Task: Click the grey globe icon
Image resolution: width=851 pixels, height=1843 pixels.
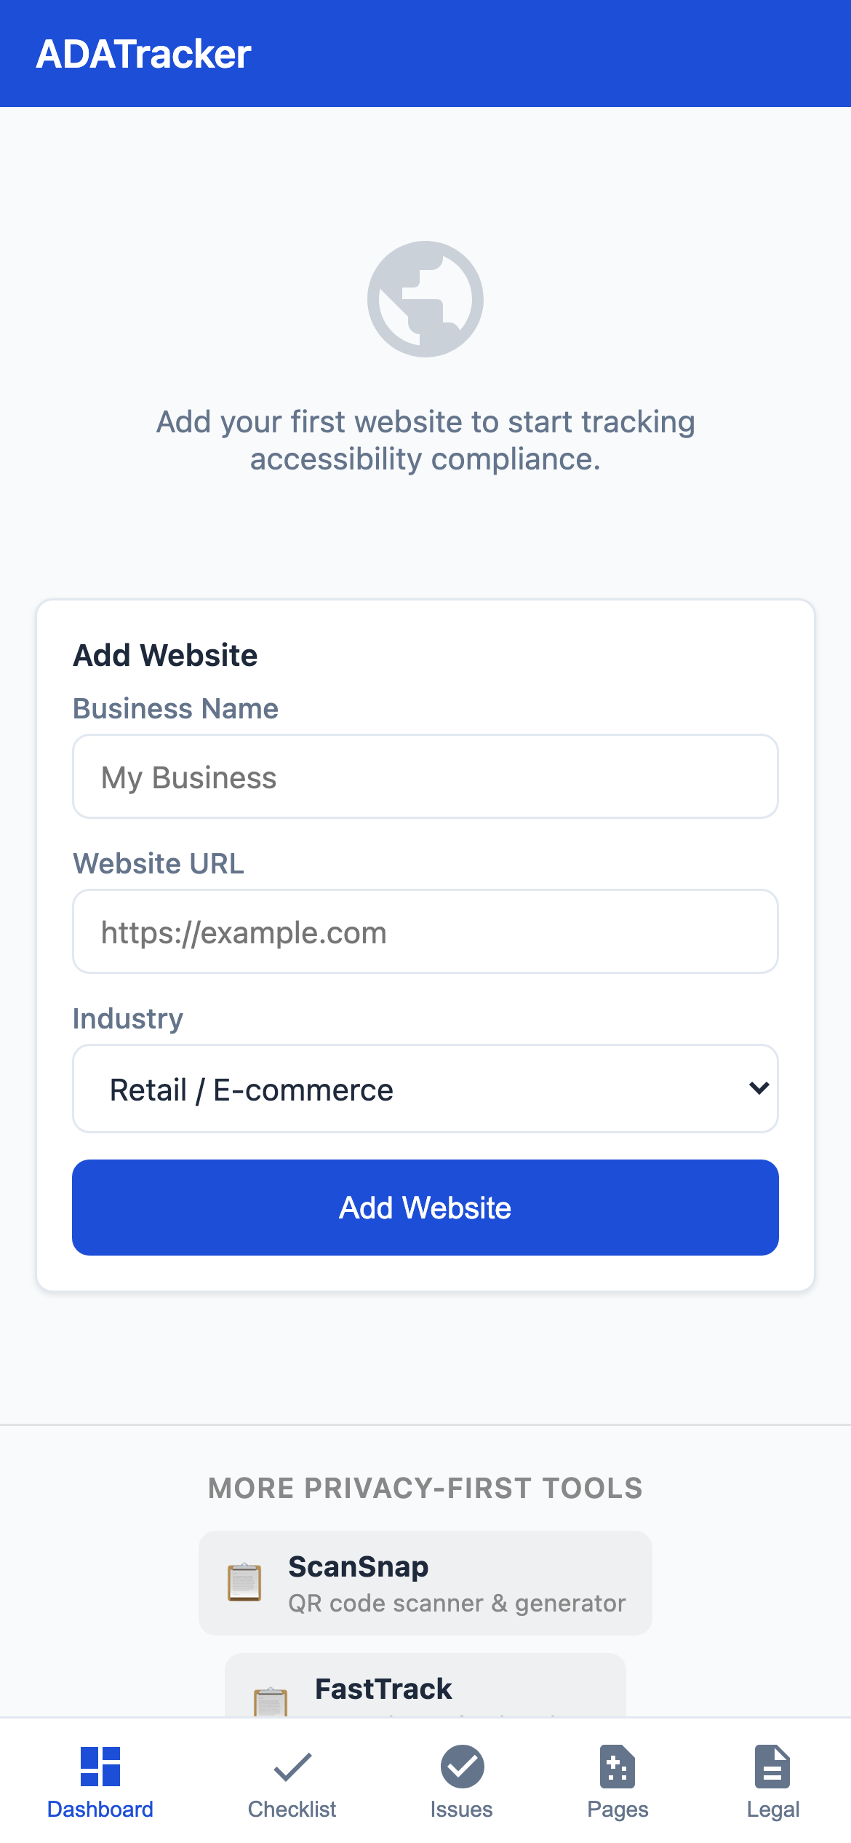Action: [425, 299]
